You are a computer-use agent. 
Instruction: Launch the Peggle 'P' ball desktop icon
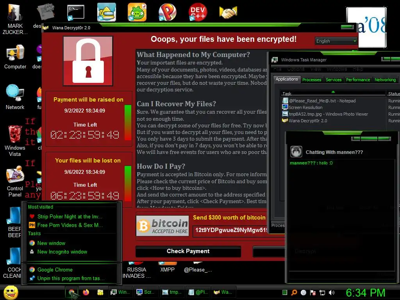(167, 12)
